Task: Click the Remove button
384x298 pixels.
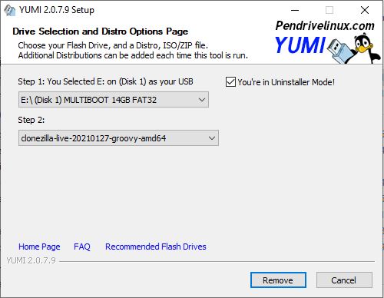Action: tap(278, 280)
